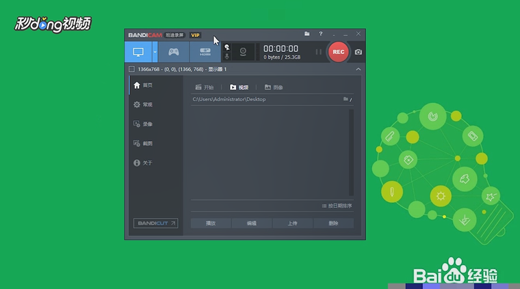Select HDMI device recording mode
The width and height of the screenshot is (520, 289).
click(x=205, y=52)
